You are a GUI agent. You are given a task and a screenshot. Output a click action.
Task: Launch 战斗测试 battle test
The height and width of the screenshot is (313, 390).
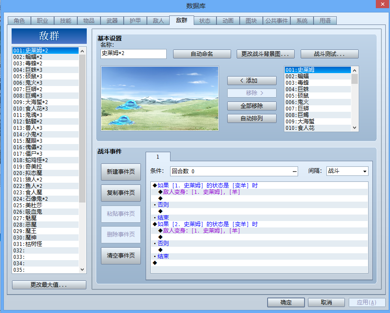tap(329, 54)
